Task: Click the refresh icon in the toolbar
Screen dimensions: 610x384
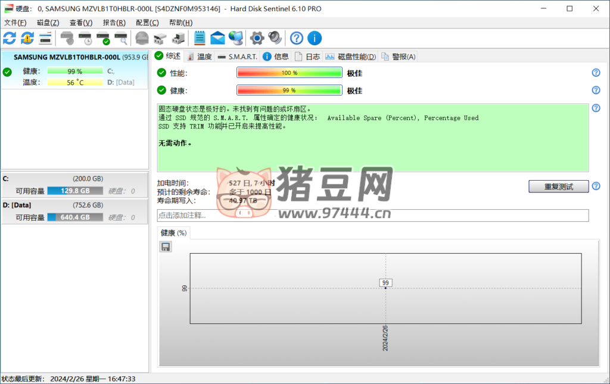Action: (x=10, y=39)
